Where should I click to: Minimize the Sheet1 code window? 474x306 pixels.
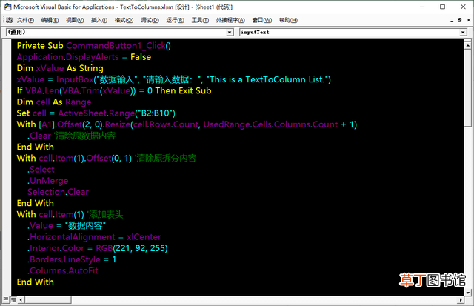(452, 21)
